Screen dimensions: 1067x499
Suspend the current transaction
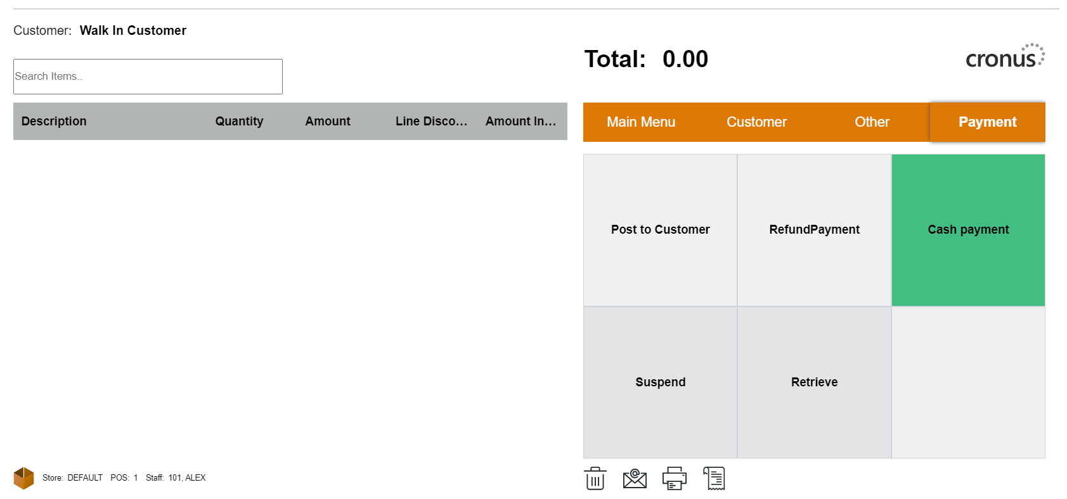tap(660, 382)
